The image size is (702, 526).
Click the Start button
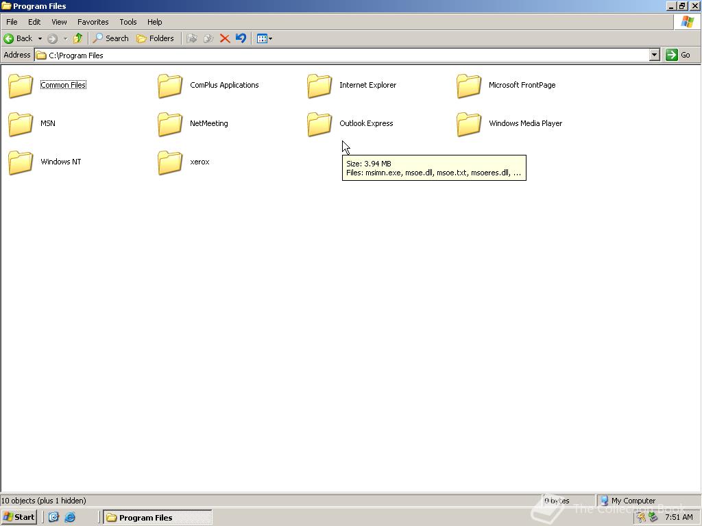click(x=19, y=517)
